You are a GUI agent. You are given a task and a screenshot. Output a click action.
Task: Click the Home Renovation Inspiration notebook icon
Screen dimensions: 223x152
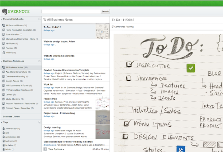(x=3, y=30)
